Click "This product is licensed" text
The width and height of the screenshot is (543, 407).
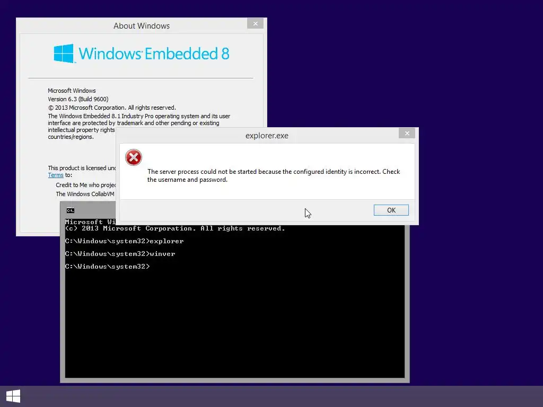coord(82,168)
